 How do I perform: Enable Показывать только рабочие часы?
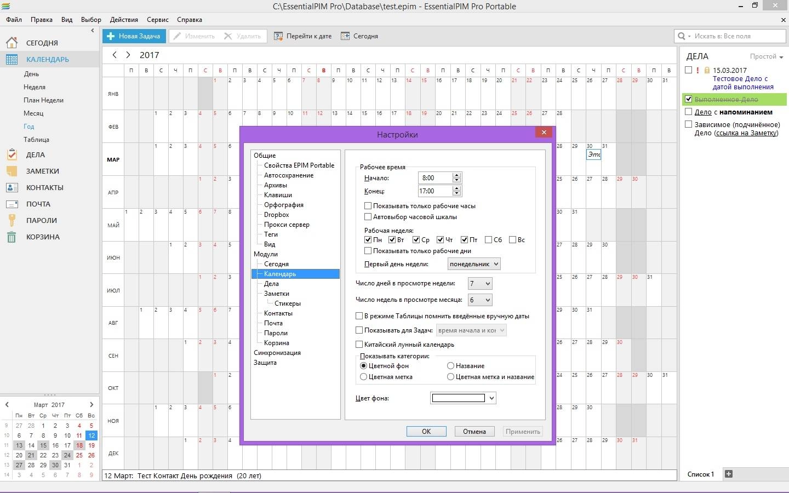coord(368,206)
